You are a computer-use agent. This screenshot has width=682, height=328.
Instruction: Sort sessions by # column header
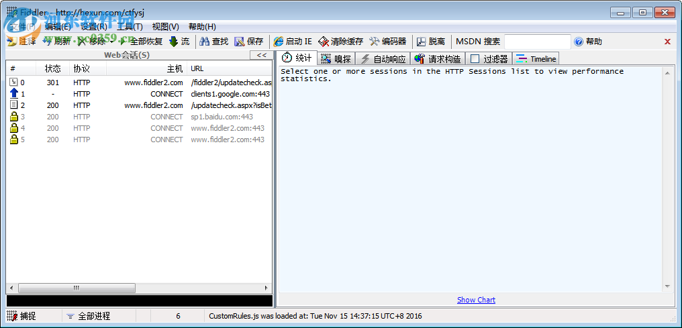coord(21,68)
